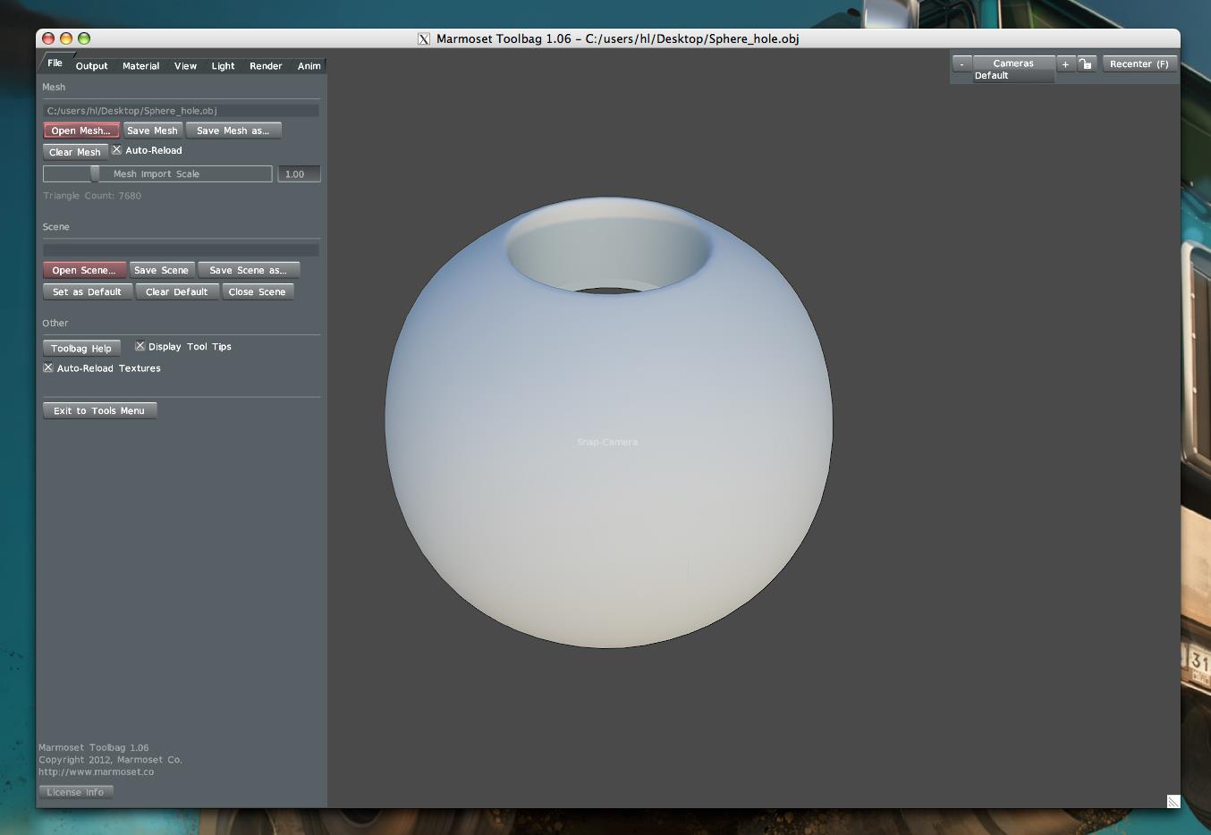Select the Default camera entry

[x=992, y=76]
